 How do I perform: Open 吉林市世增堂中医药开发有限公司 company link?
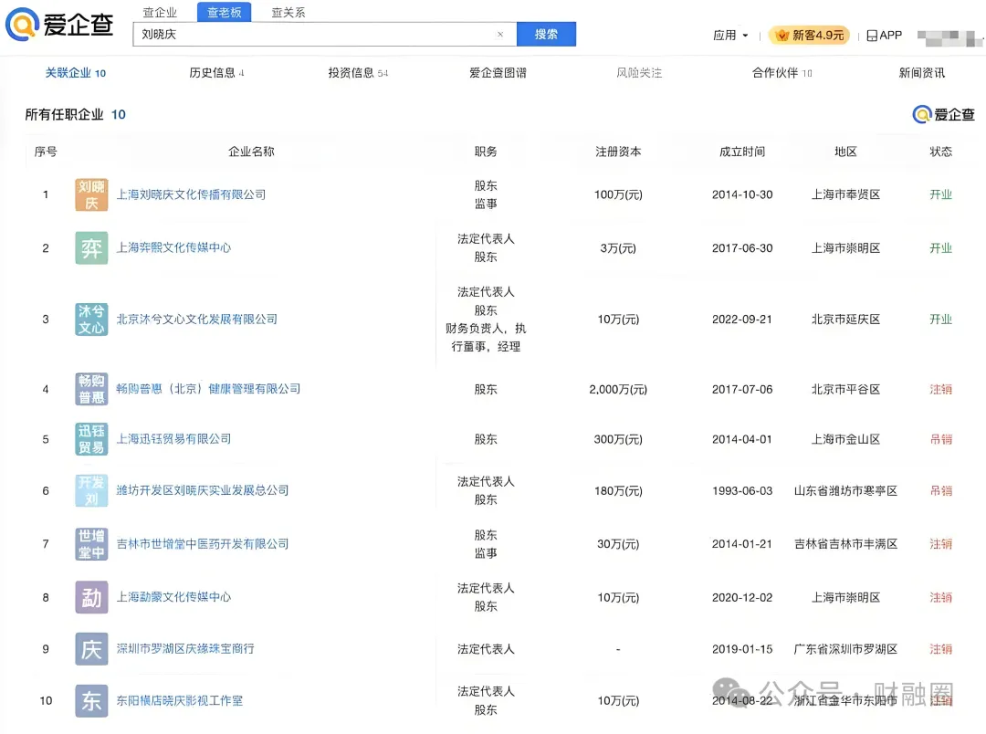(x=203, y=544)
